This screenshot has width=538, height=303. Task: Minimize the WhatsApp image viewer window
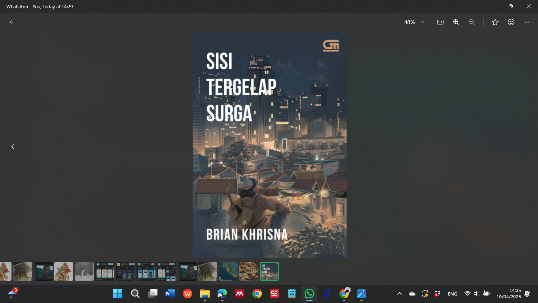[x=493, y=6]
